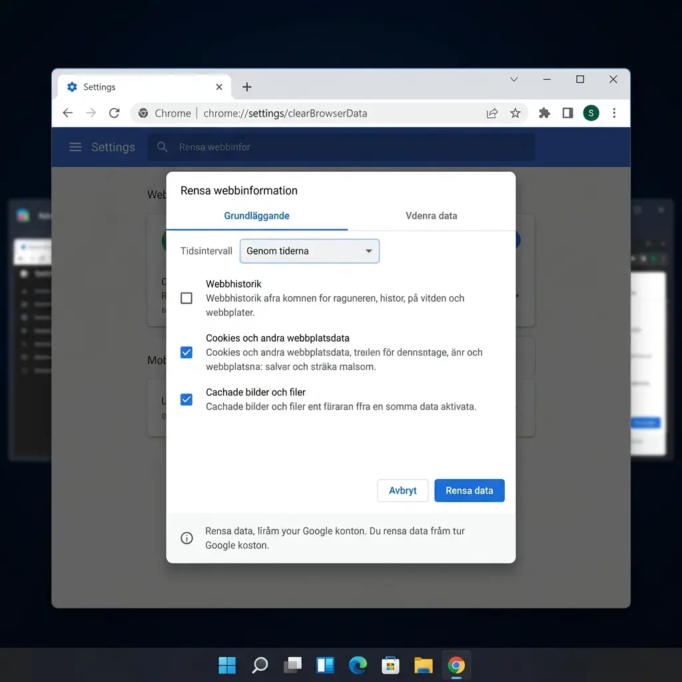682x682 pixels.
Task: Open taskbar Search
Action: point(260,665)
